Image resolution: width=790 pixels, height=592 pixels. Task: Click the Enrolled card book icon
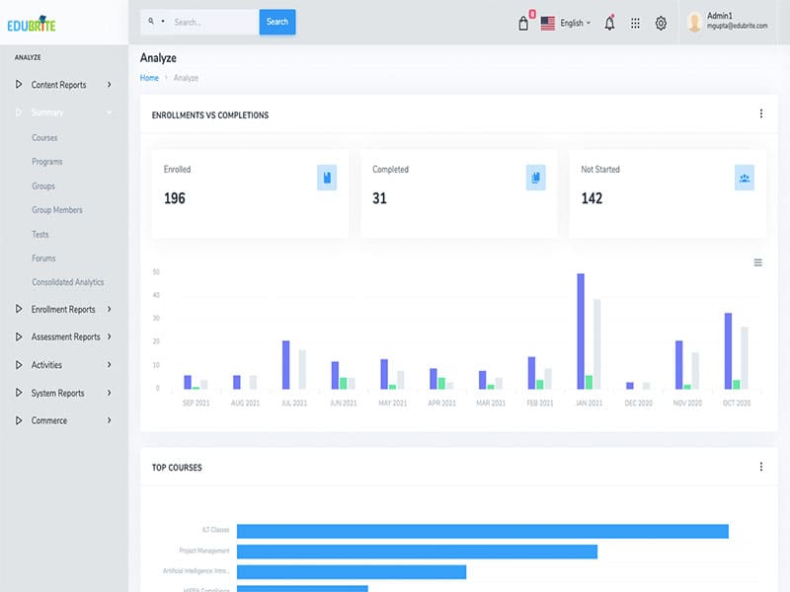[327, 178]
